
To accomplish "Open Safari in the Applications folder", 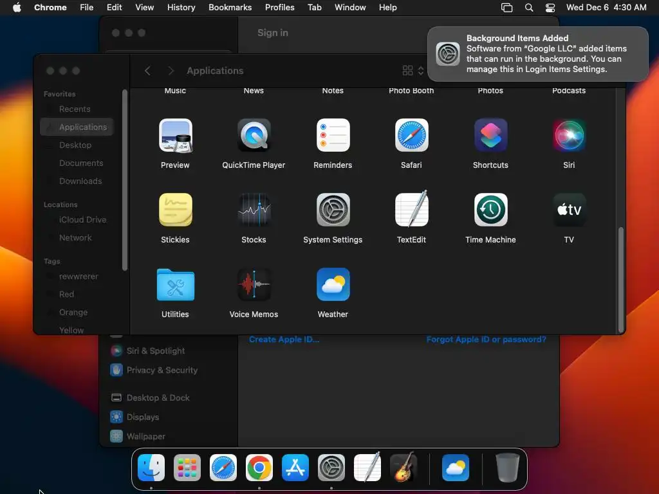I will point(411,135).
